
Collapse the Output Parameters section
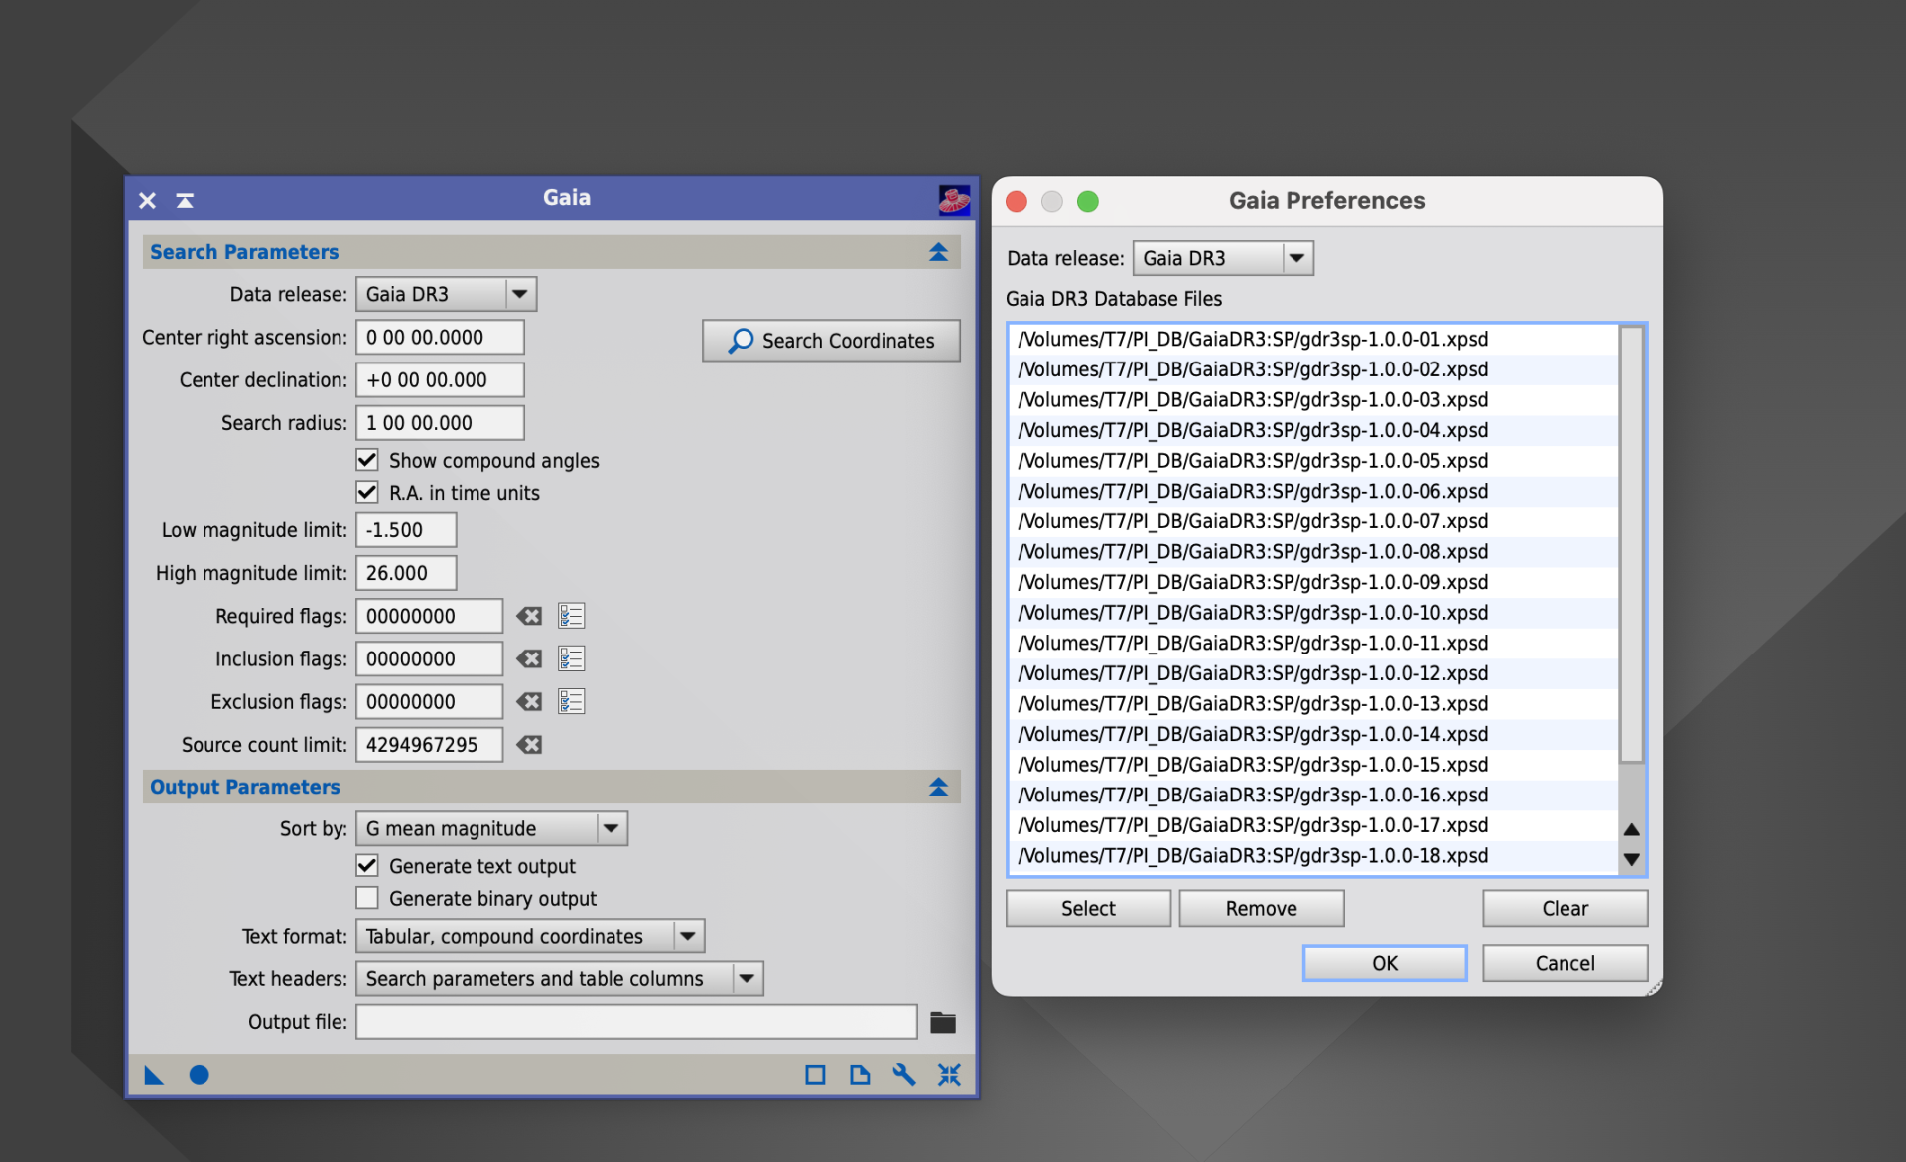(938, 787)
